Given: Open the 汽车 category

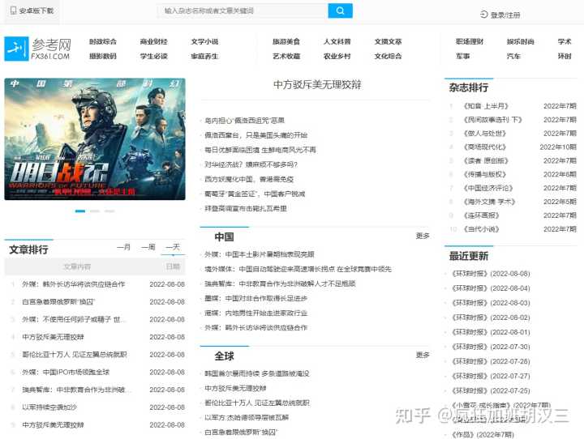Looking at the screenshot, I should [x=513, y=56].
